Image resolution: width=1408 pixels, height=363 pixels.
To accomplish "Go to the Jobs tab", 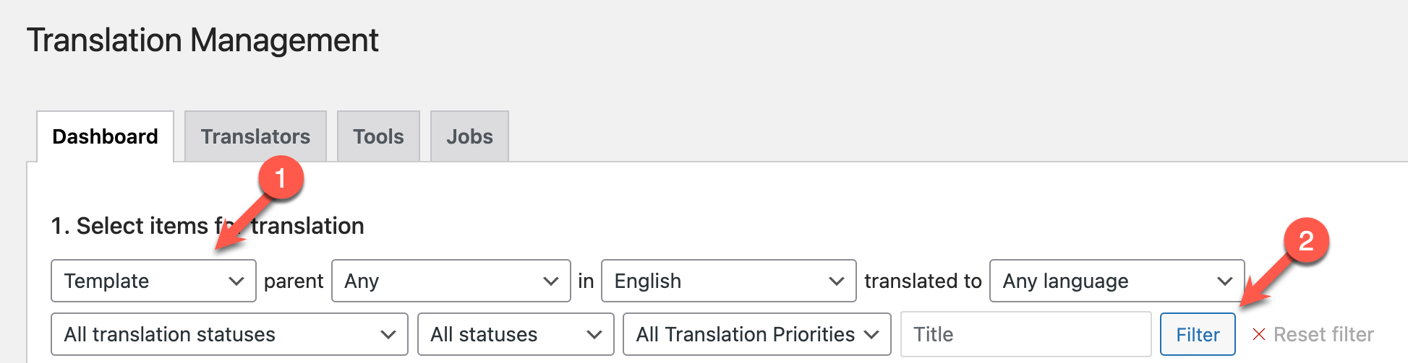I will 469,136.
